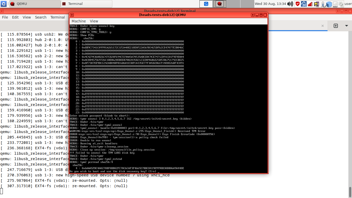352x198 pixels.
Task: Open the Machine menu in QEMU
Action: coord(79,21)
